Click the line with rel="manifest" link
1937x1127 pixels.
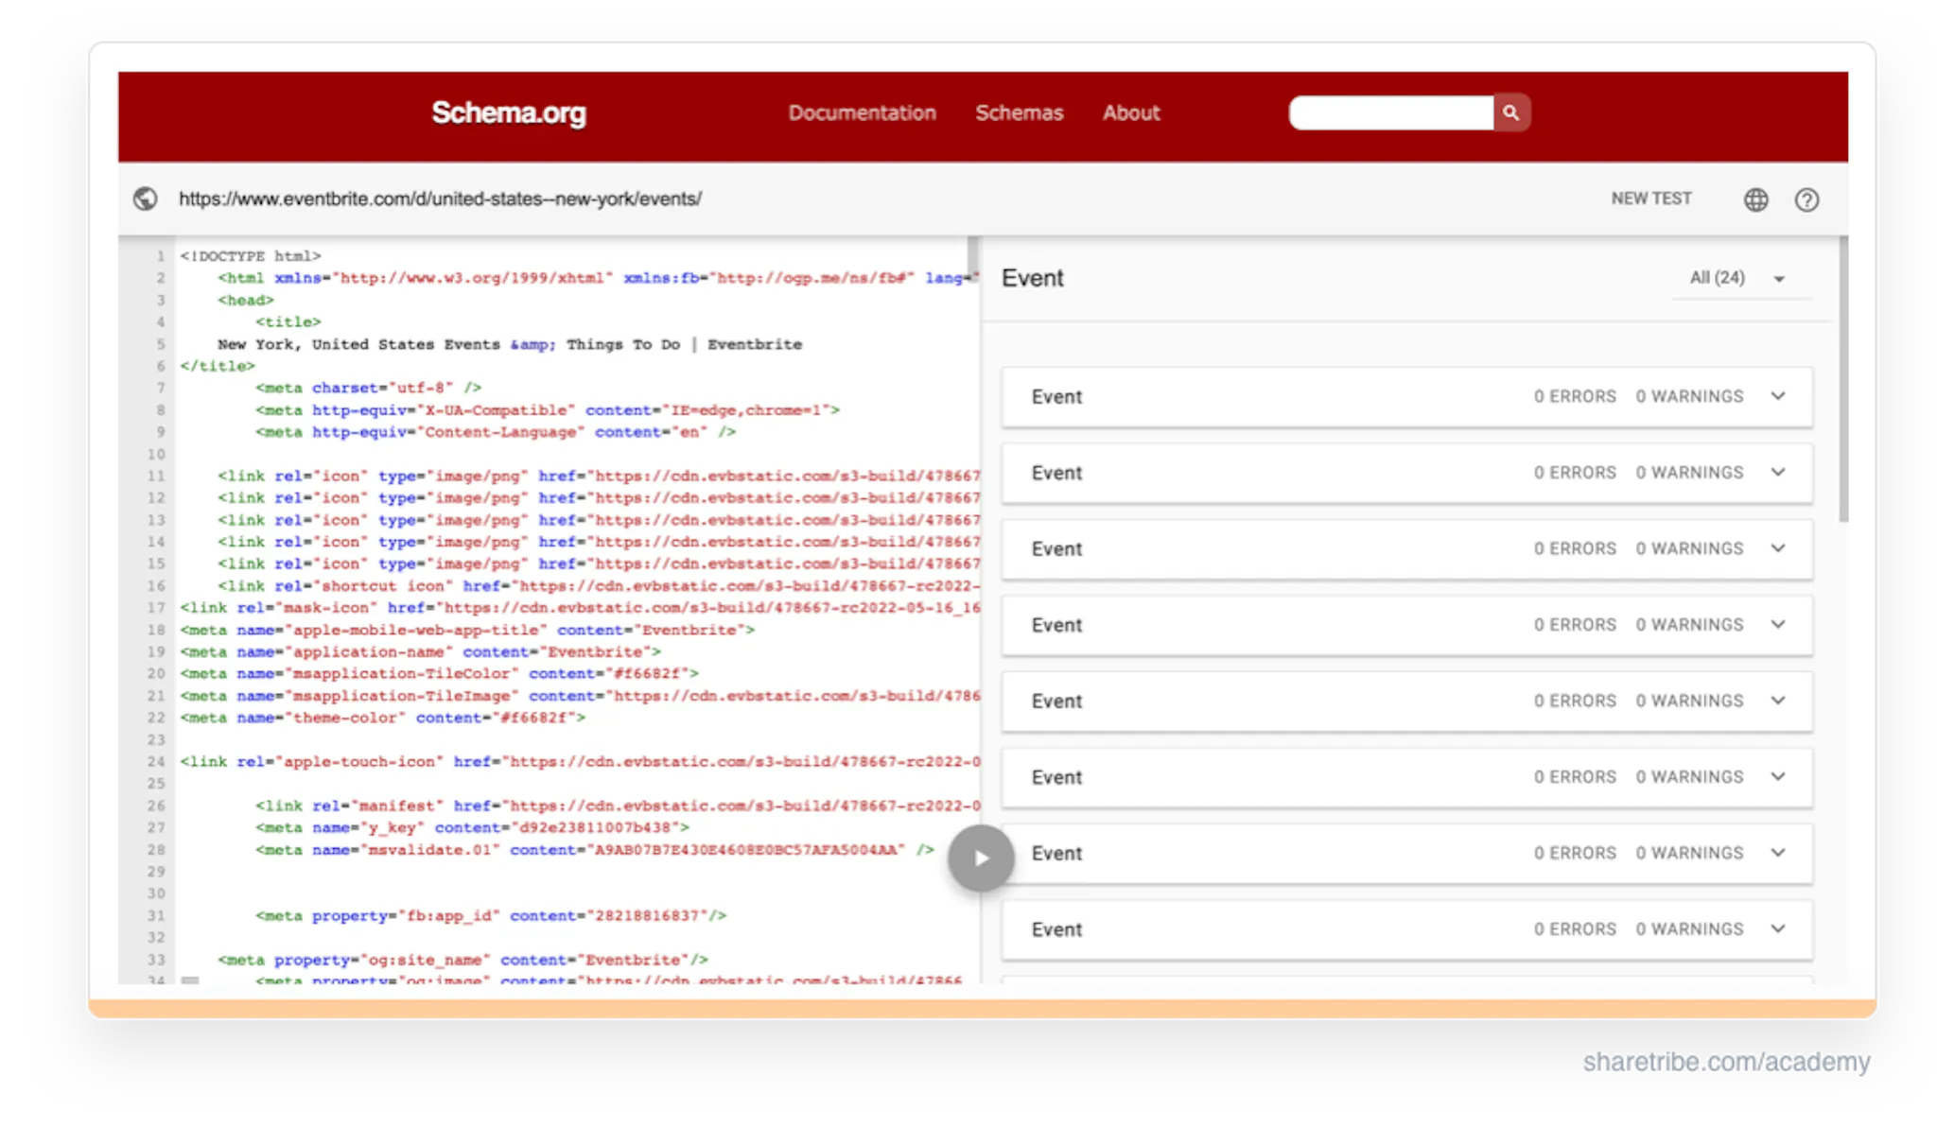point(618,806)
